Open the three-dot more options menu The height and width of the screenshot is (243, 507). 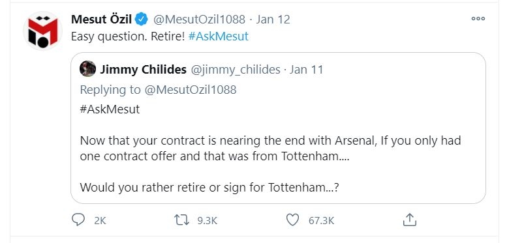click(478, 19)
